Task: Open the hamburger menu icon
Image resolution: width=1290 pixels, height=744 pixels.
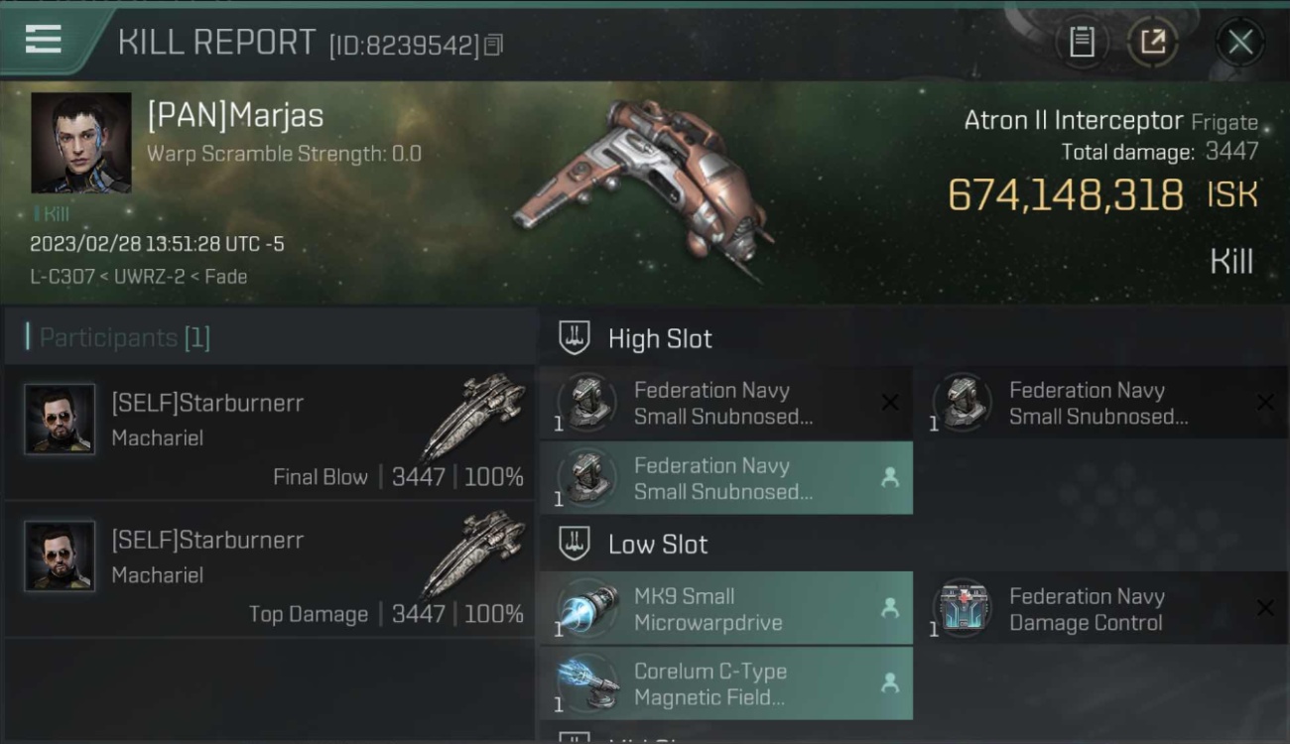Action: click(x=43, y=39)
